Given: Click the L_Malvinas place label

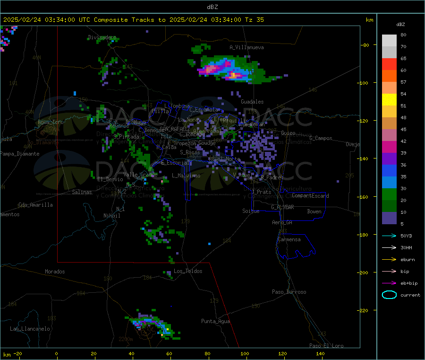Looking at the screenshot, I should point(186,176).
